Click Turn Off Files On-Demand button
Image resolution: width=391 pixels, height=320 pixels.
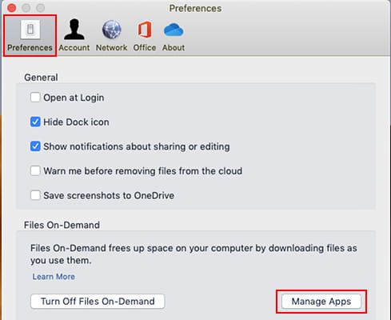[98, 302]
